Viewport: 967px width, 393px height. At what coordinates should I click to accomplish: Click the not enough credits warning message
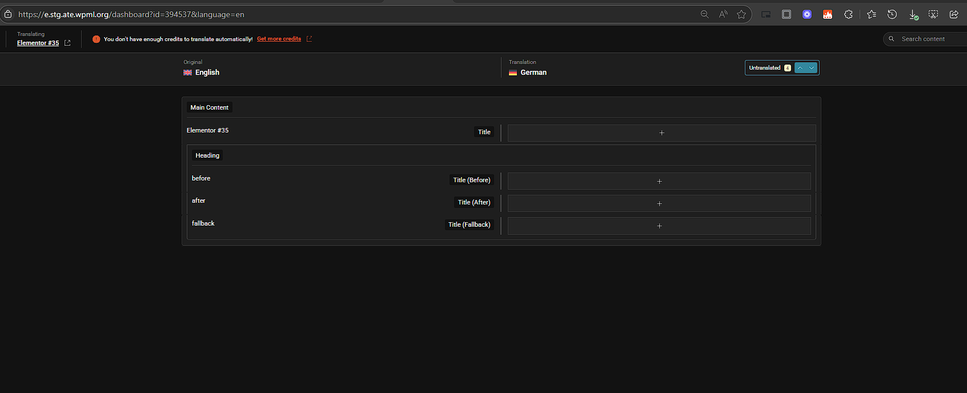click(x=178, y=39)
